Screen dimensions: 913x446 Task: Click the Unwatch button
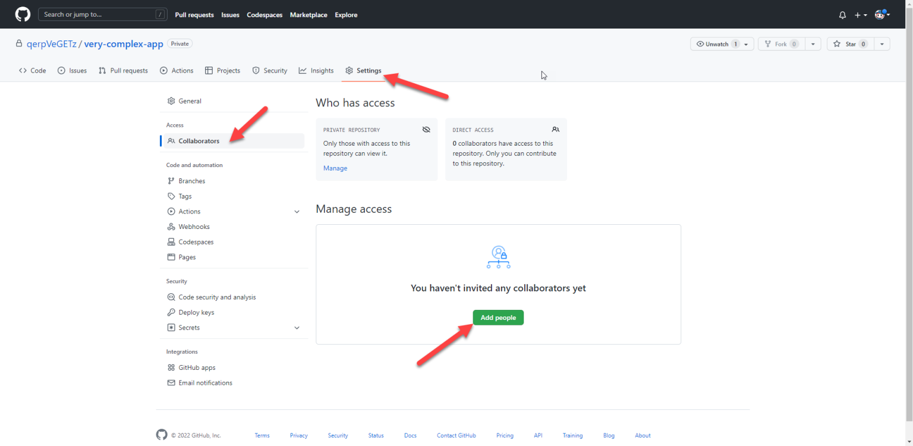716,44
